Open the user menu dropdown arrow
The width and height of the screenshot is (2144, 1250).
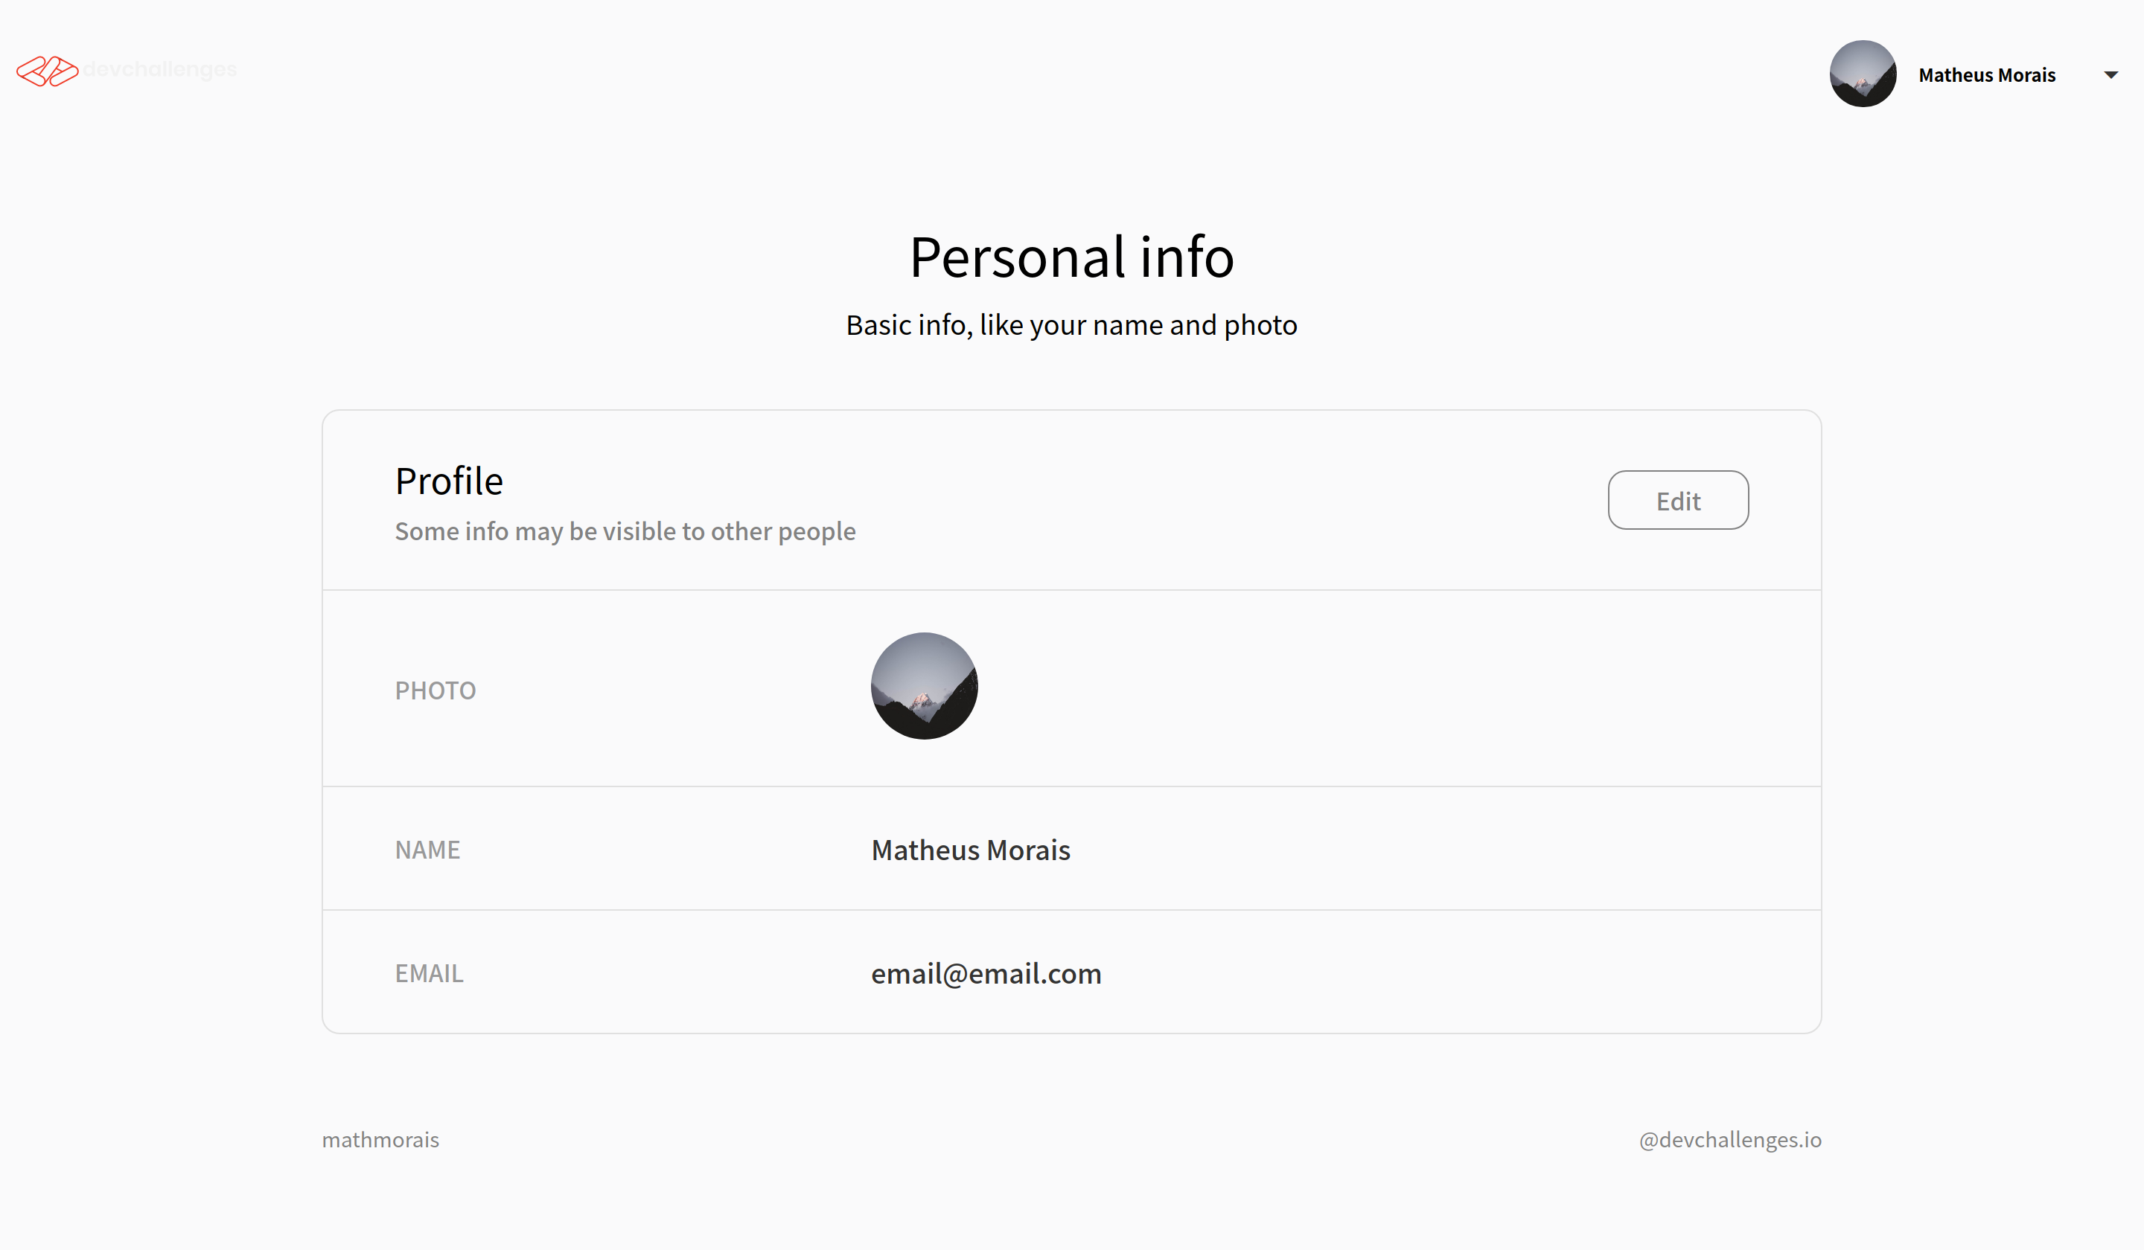pos(2110,75)
